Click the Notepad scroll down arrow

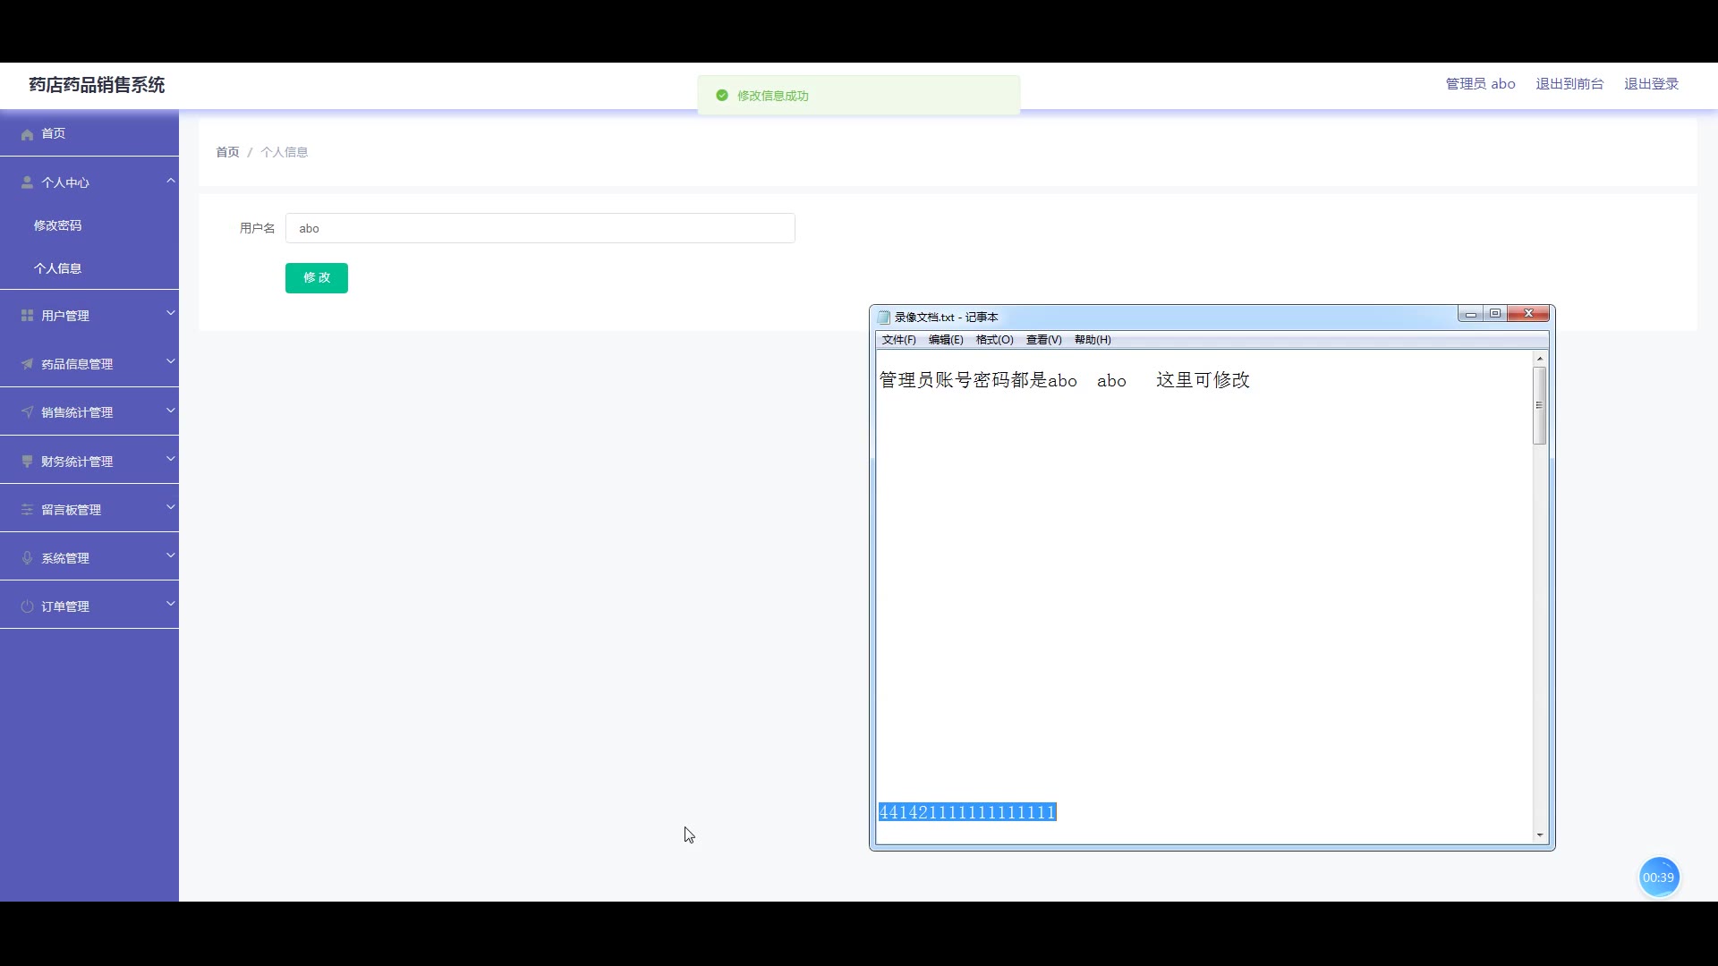click(x=1539, y=835)
